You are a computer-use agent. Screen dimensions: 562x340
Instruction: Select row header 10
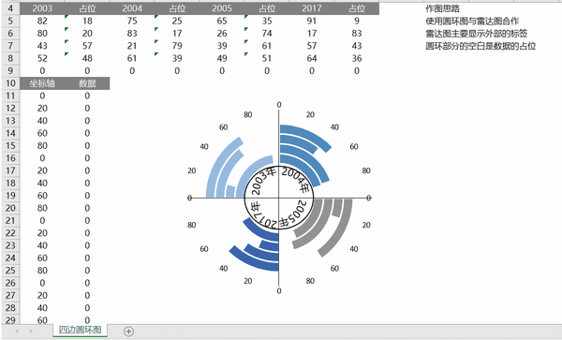coord(10,83)
